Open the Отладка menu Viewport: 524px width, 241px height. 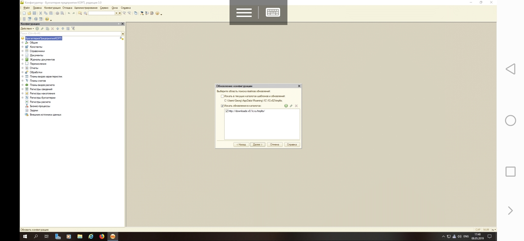point(67,8)
